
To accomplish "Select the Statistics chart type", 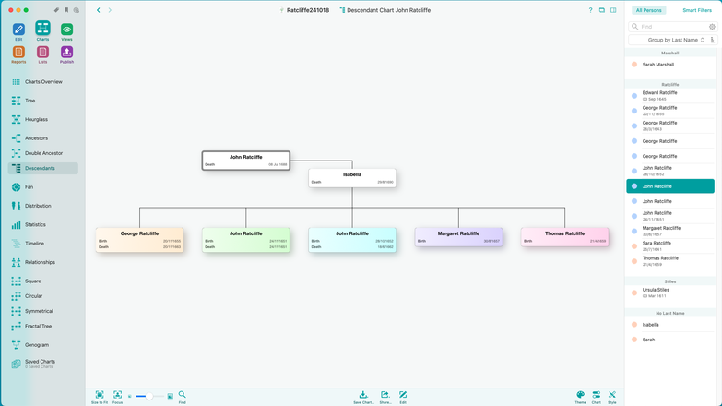I will [42, 225].
